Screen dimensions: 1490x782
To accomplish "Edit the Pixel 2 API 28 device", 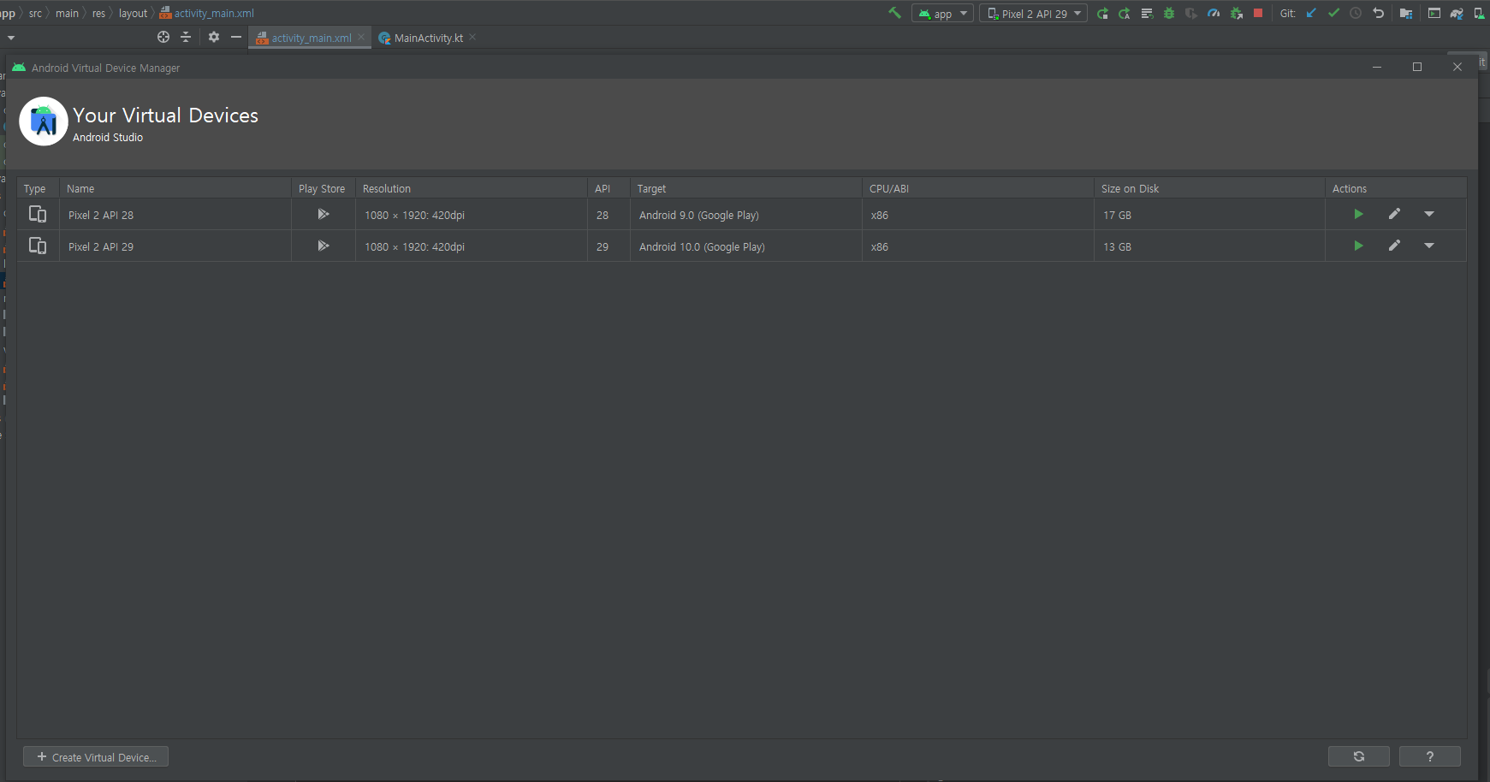I will [1394, 214].
